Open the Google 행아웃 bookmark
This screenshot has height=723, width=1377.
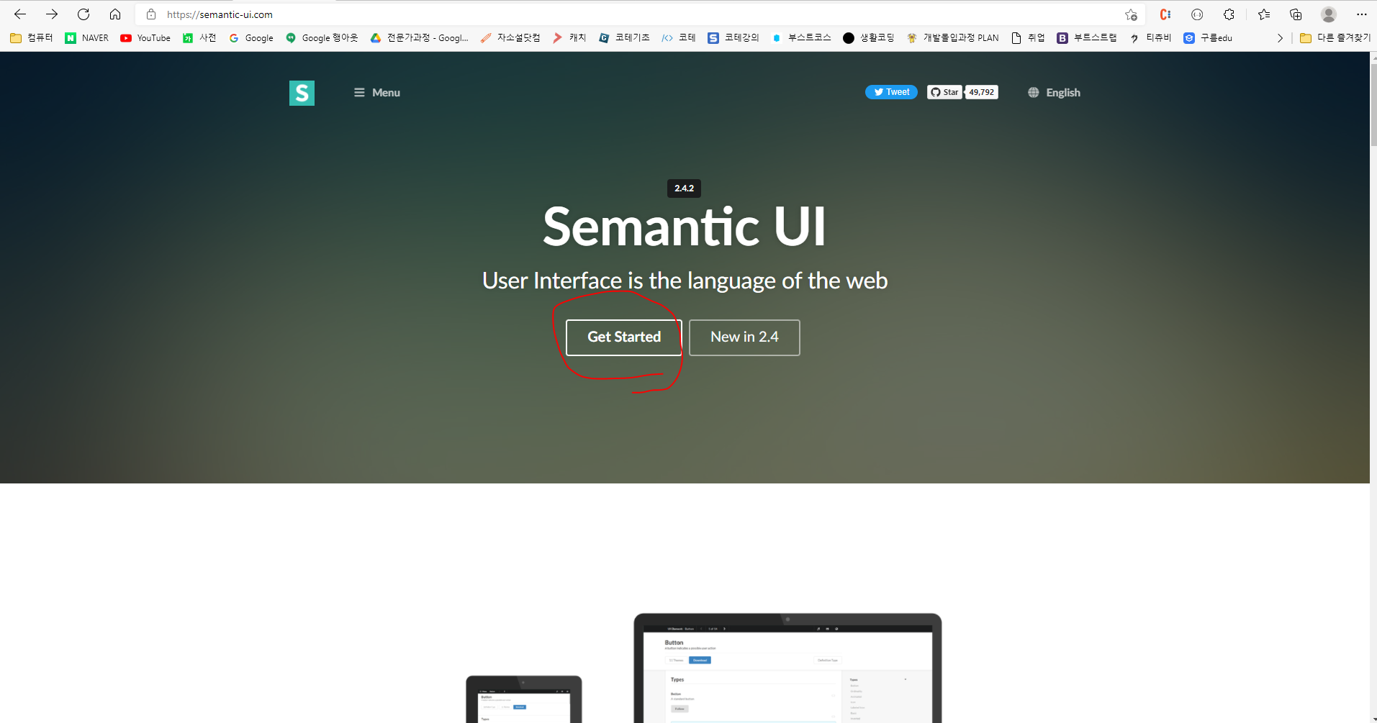(x=322, y=38)
